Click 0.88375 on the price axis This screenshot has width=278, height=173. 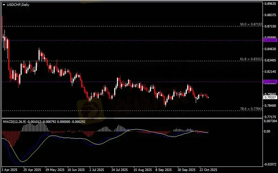(270, 15)
